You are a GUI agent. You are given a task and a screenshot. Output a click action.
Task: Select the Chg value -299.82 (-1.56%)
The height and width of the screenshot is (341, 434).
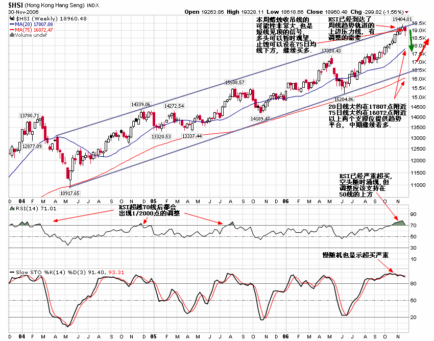(x=383, y=12)
